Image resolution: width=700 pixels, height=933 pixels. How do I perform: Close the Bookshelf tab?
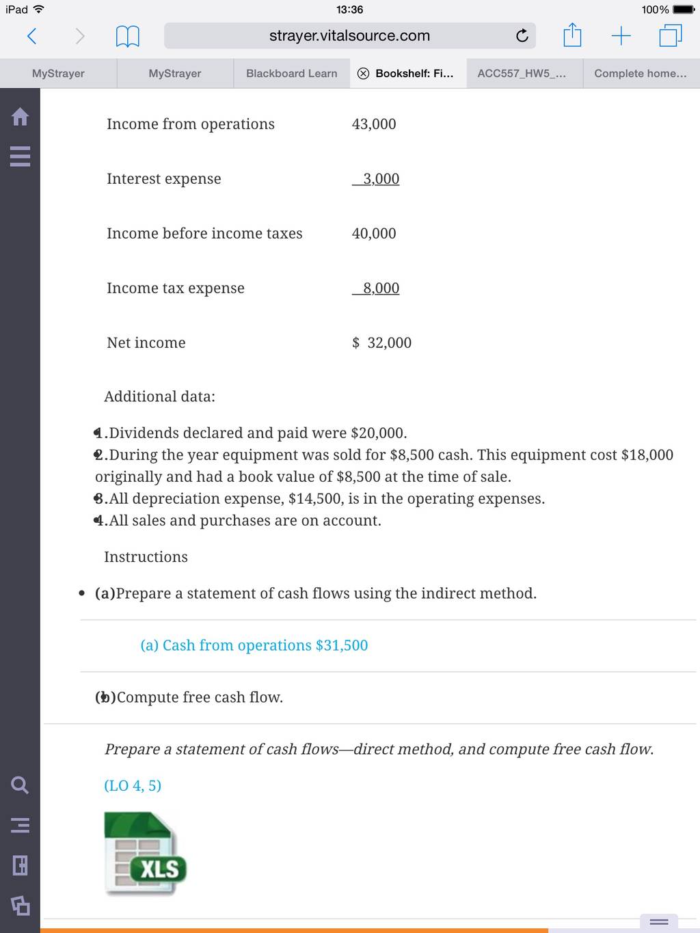coord(364,73)
